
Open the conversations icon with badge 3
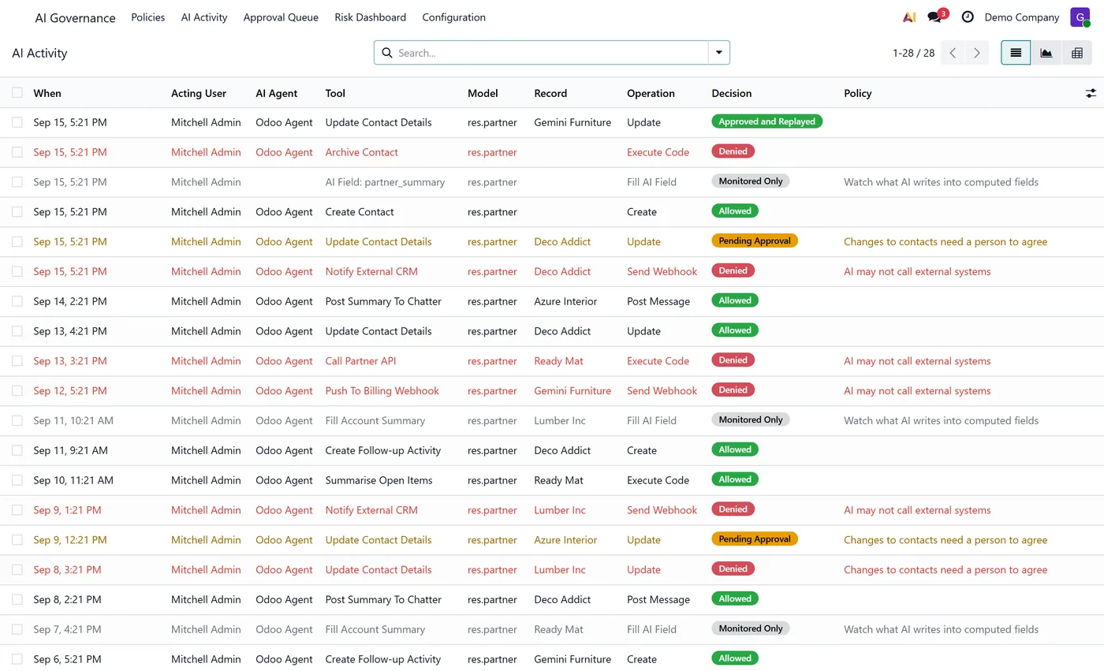937,17
